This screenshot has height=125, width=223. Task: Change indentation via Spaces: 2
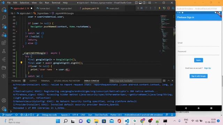(65, 115)
